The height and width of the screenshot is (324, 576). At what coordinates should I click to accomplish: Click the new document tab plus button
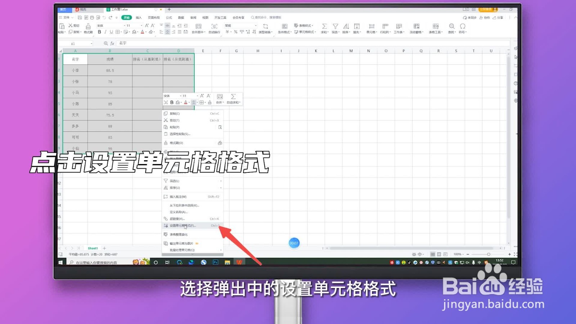click(169, 9)
